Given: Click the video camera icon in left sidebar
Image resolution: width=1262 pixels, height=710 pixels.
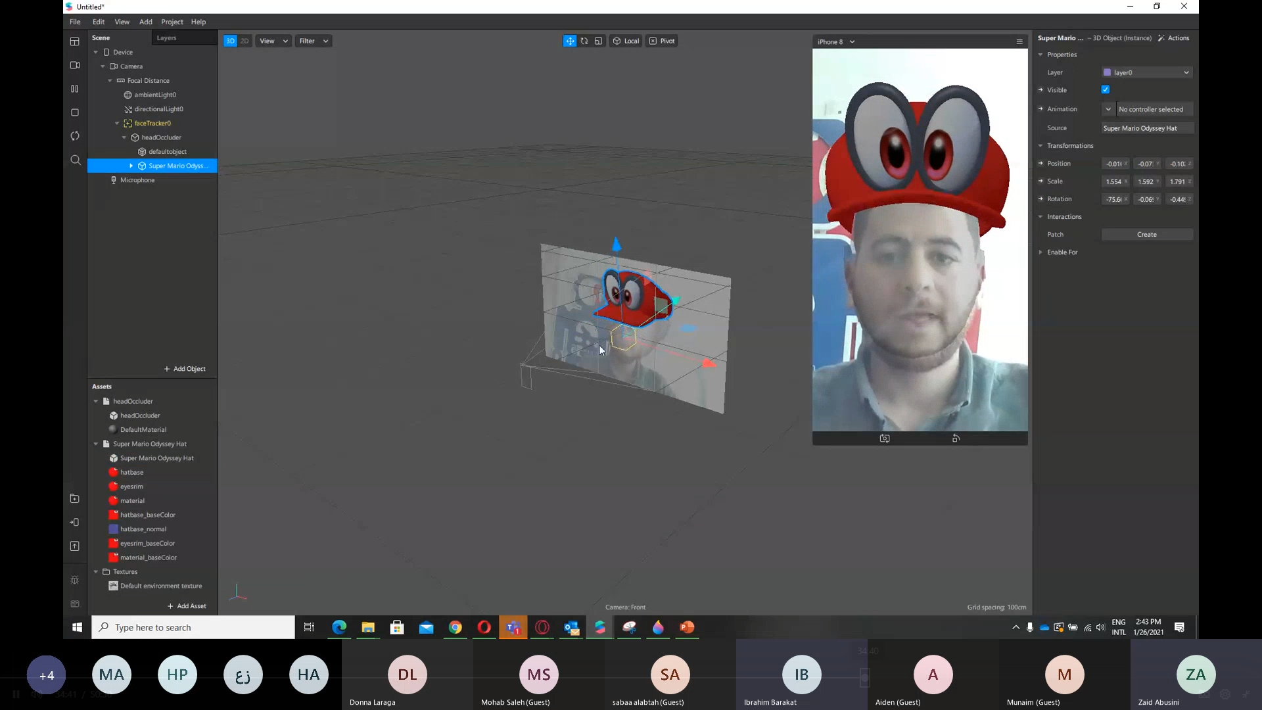Looking at the screenshot, I should click(x=75, y=65).
